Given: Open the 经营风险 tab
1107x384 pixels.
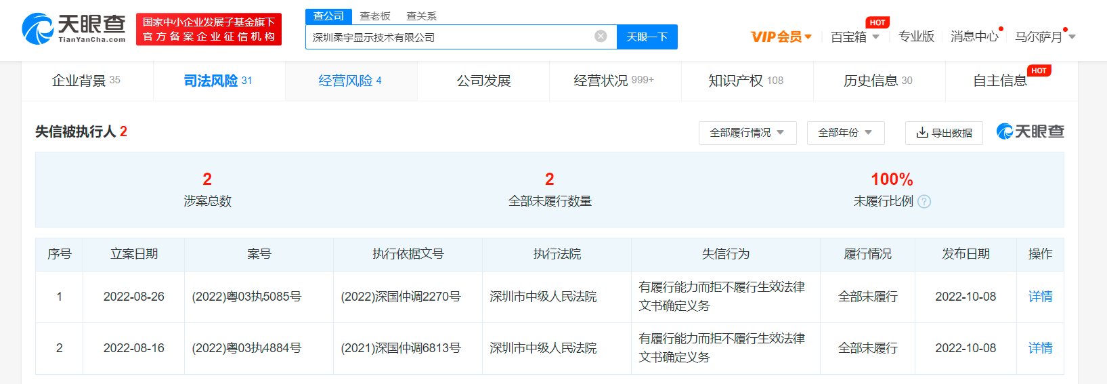Looking at the screenshot, I should pyautogui.click(x=351, y=81).
